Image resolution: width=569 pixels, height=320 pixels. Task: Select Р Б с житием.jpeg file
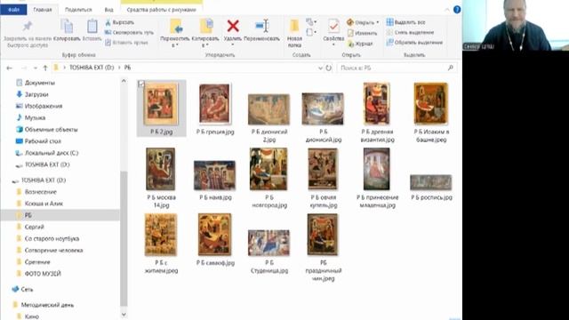(x=161, y=243)
